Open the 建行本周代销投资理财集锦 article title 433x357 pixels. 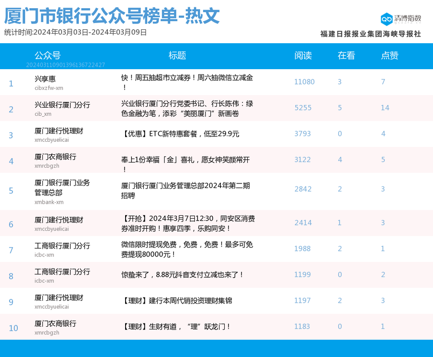click(x=177, y=301)
